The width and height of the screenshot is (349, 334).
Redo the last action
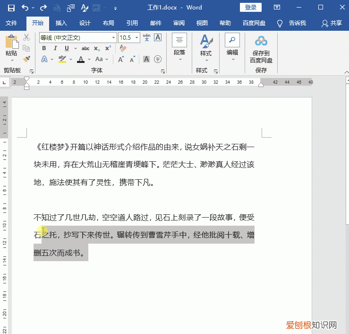[43, 8]
